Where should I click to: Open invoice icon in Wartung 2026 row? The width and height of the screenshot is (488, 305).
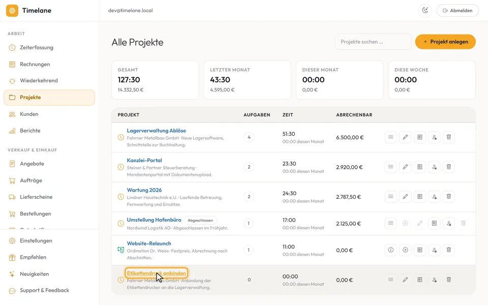tap(420, 196)
